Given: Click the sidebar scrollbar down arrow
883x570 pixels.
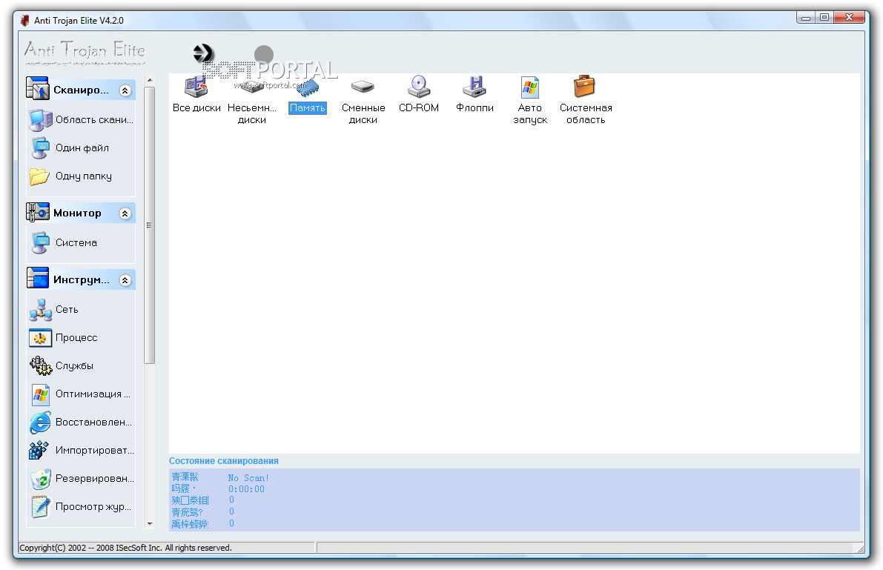Looking at the screenshot, I should tap(150, 523).
